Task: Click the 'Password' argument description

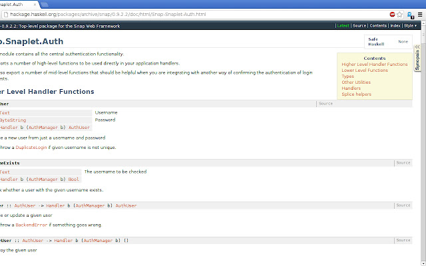Action: click(x=105, y=120)
